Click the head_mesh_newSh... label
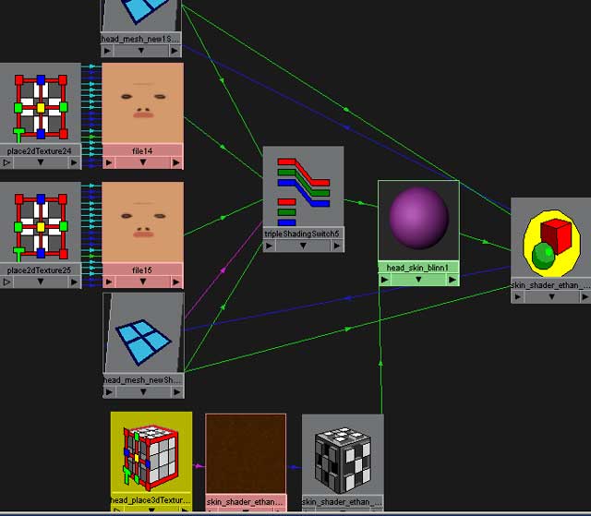 pyautogui.click(x=142, y=380)
